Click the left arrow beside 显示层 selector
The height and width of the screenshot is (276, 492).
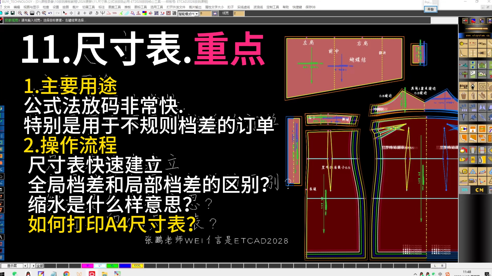coord(25,265)
